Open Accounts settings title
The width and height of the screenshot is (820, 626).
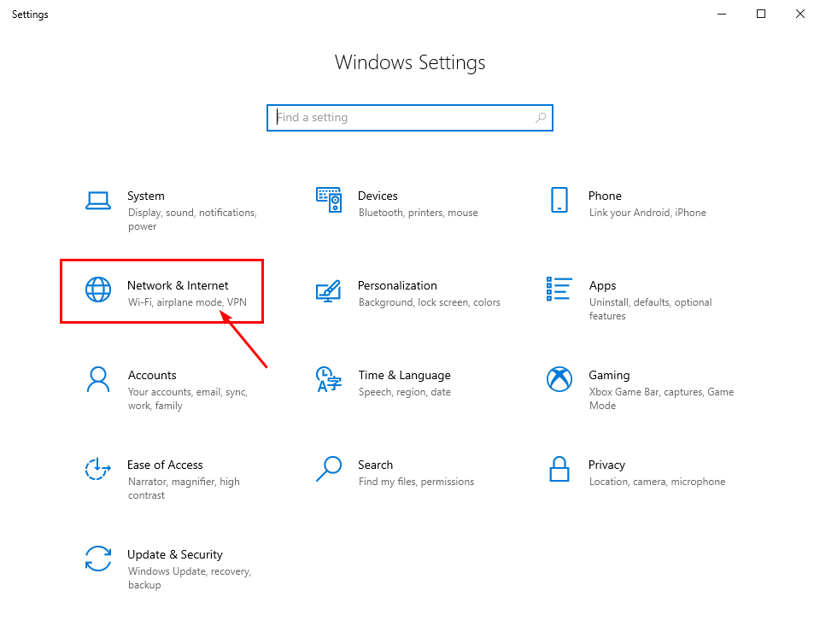pos(152,375)
